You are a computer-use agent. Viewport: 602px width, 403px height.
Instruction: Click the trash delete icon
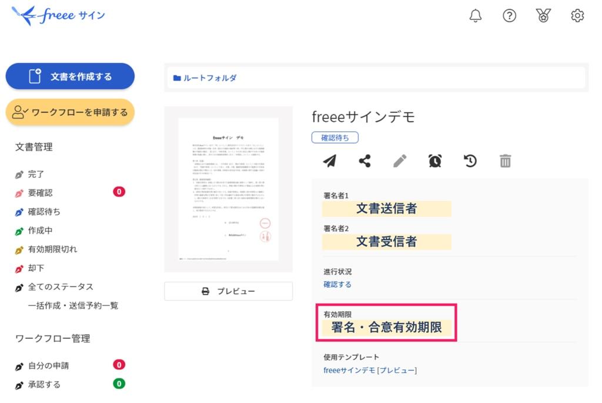505,161
